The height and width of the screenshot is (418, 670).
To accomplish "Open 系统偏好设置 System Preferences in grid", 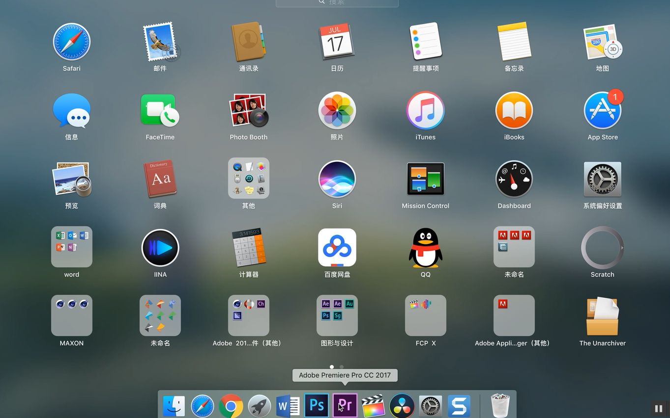I will pyautogui.click(x=603, y=179).
